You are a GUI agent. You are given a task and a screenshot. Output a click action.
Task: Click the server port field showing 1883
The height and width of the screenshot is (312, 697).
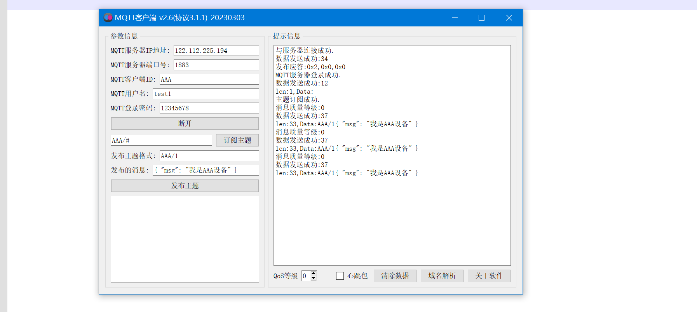216,65
